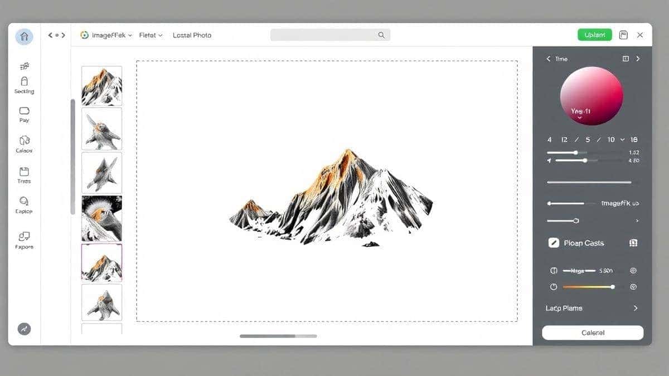Click the forward arrow in the top bar
Screen dimensions: 669x376
pos(63,35)
